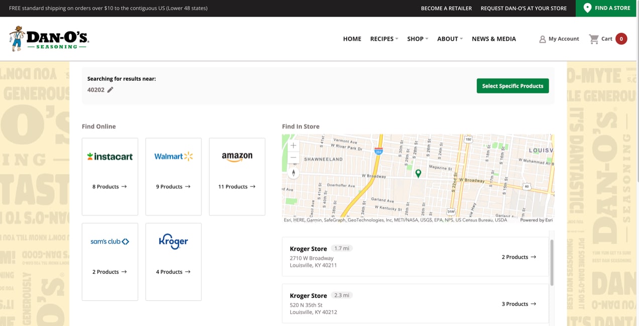The height and width of the screenshot is (326, 639).
Task: Click the Kroger retailer logo
Action: click(x=173, y=241)
